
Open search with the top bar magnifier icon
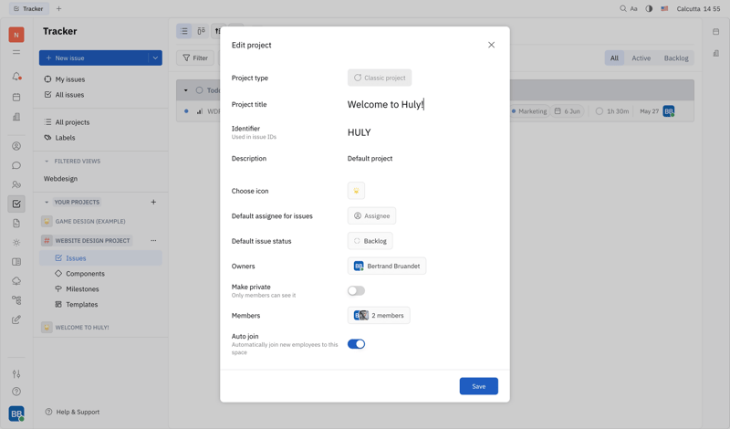coord(623,8)
